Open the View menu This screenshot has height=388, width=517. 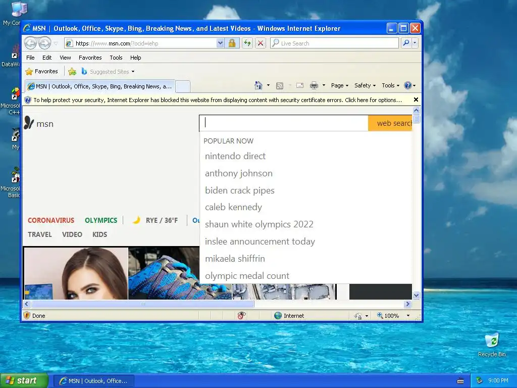point(65,58)
